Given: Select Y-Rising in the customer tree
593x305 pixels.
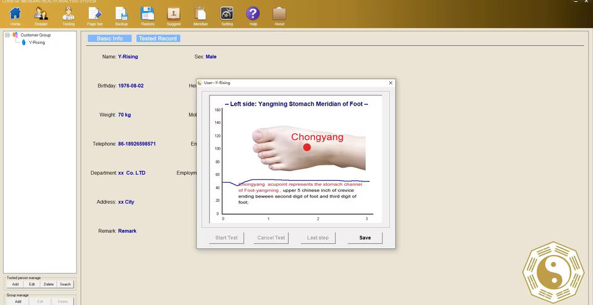Looking at the screenshot, I should coord(36,43).
